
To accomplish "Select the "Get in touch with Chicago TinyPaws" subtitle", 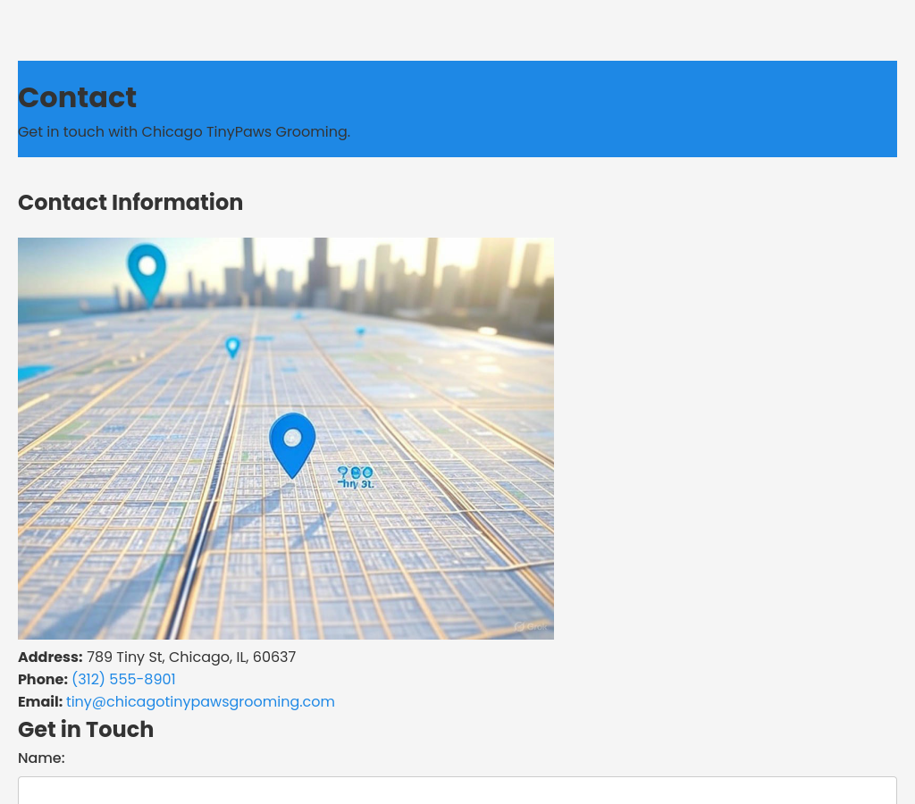I will 184,132.
